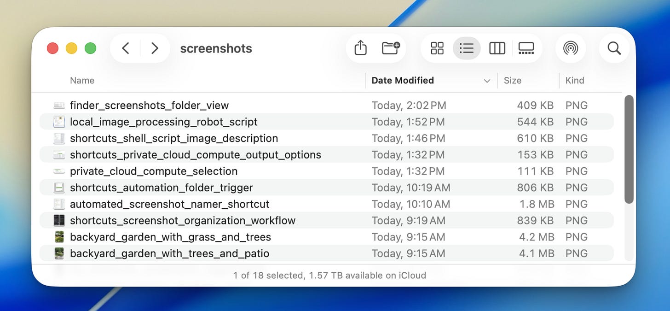Toggle sort order using Date Modified chevron

coord(487,81)
